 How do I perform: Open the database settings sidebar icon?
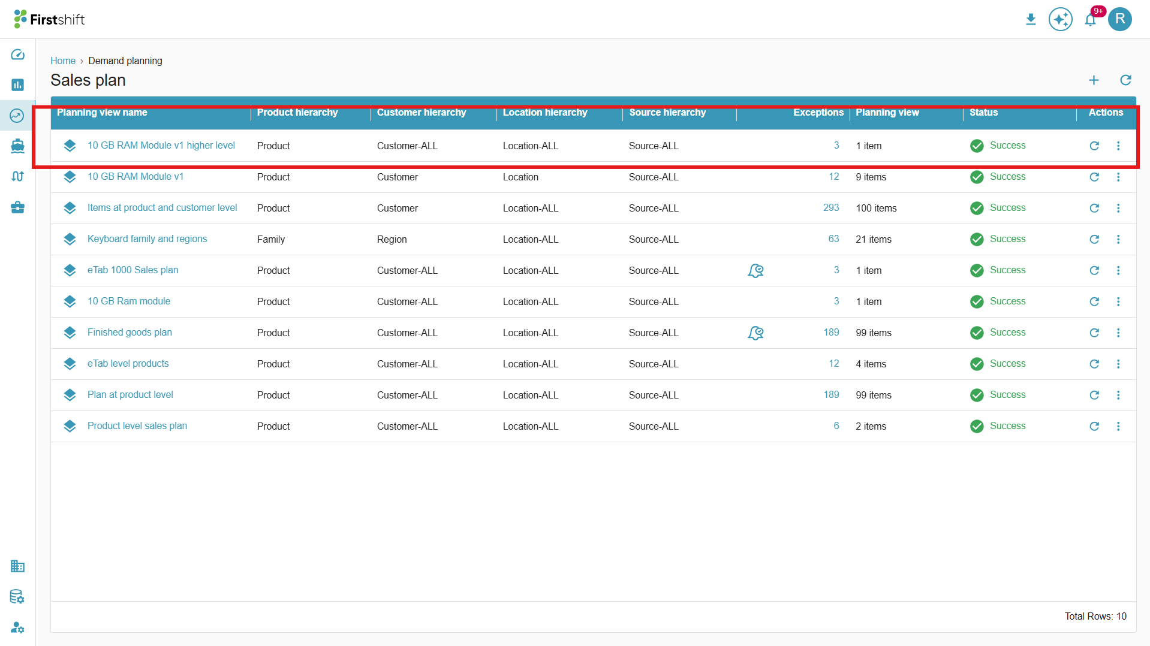point(17,596)
